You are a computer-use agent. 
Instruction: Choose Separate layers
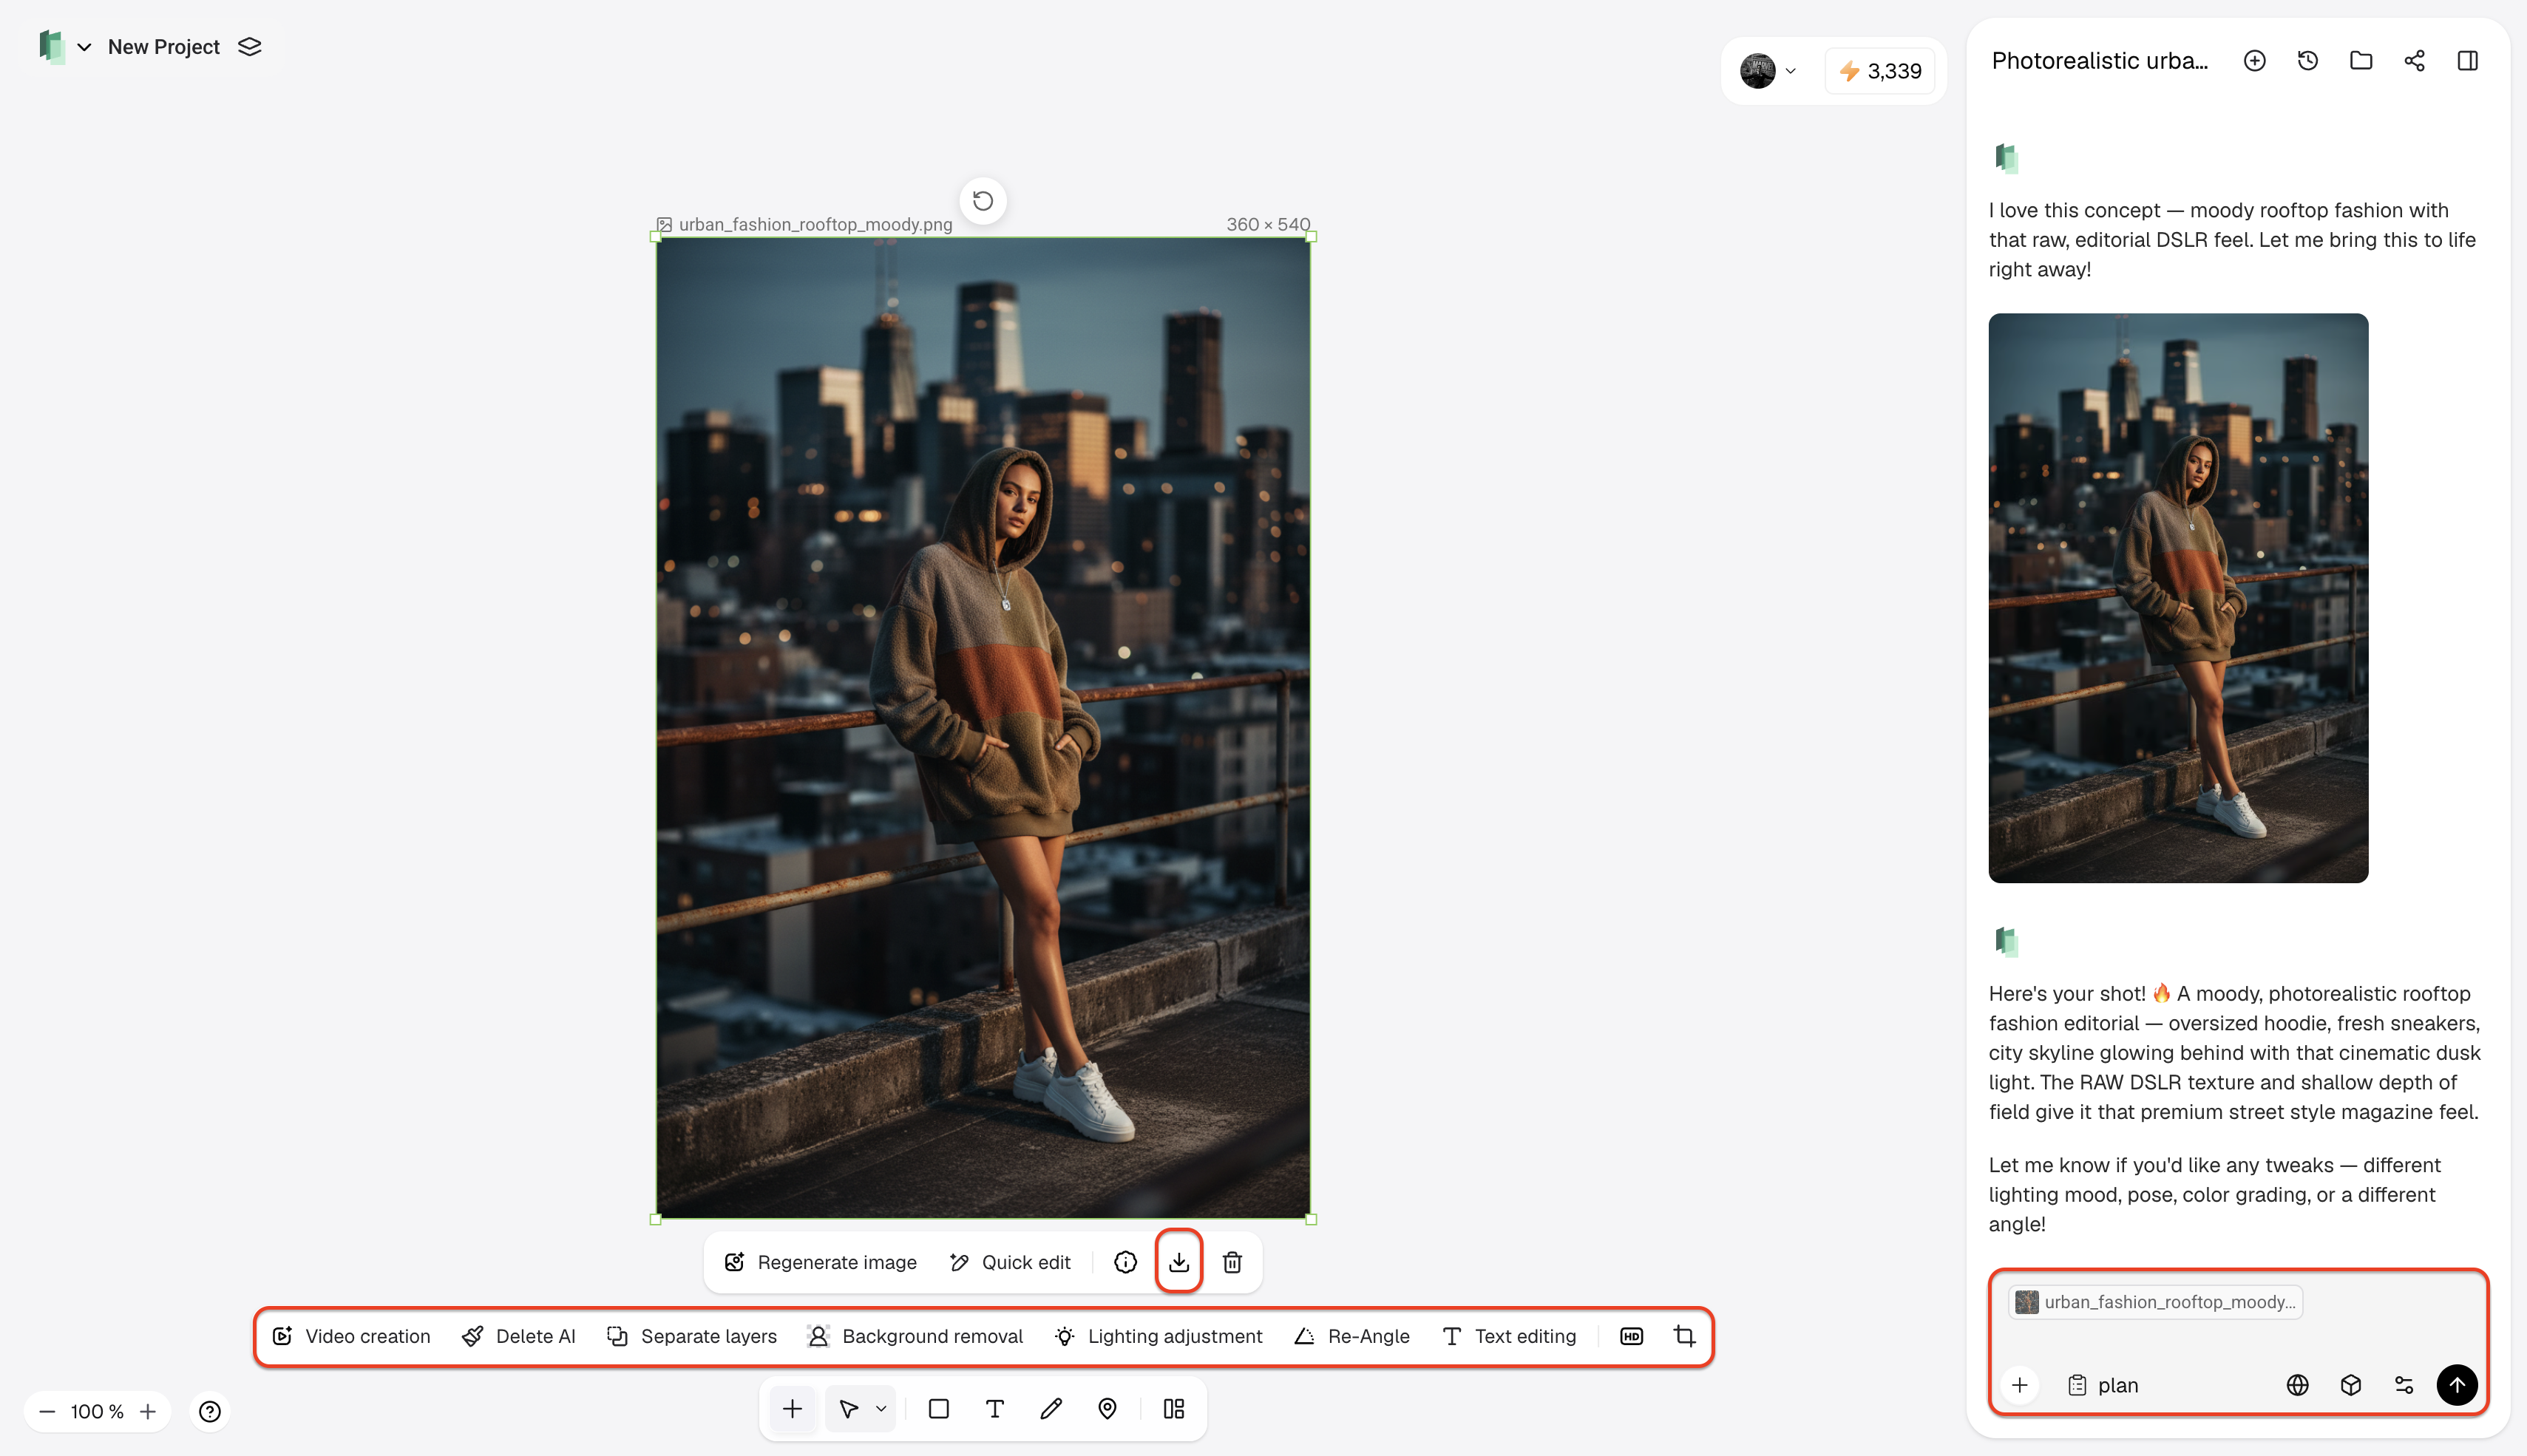[692, 1336]
